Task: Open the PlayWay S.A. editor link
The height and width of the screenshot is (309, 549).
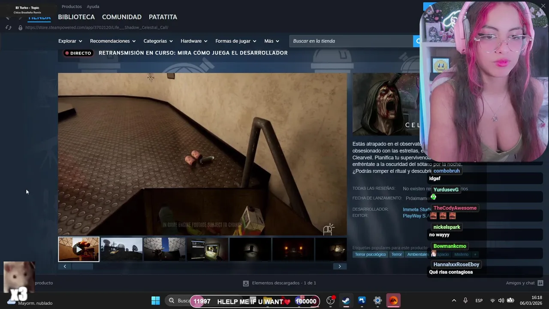Action: (x=417, y=216)
